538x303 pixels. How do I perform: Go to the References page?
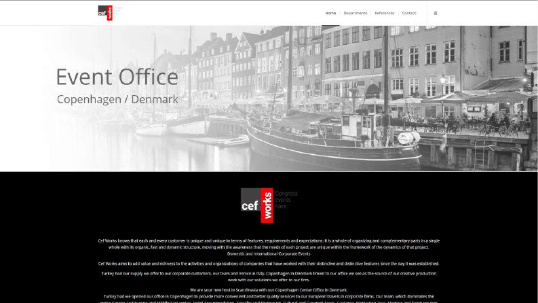tap(384, 13)
